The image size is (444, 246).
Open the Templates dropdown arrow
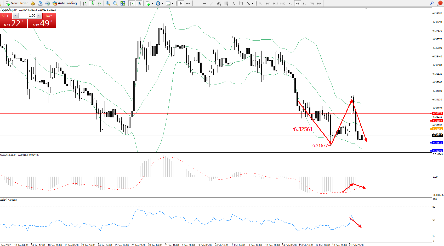(x=173, y=4)
